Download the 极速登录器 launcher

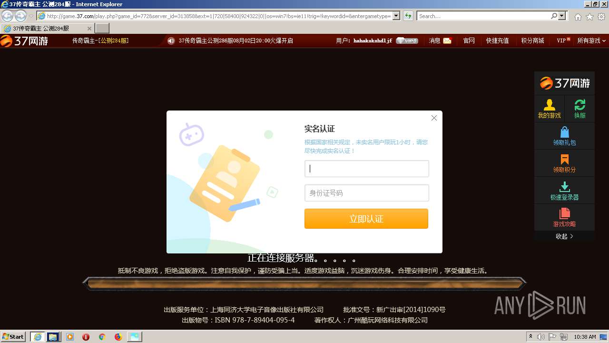click(x=564, y=190)
